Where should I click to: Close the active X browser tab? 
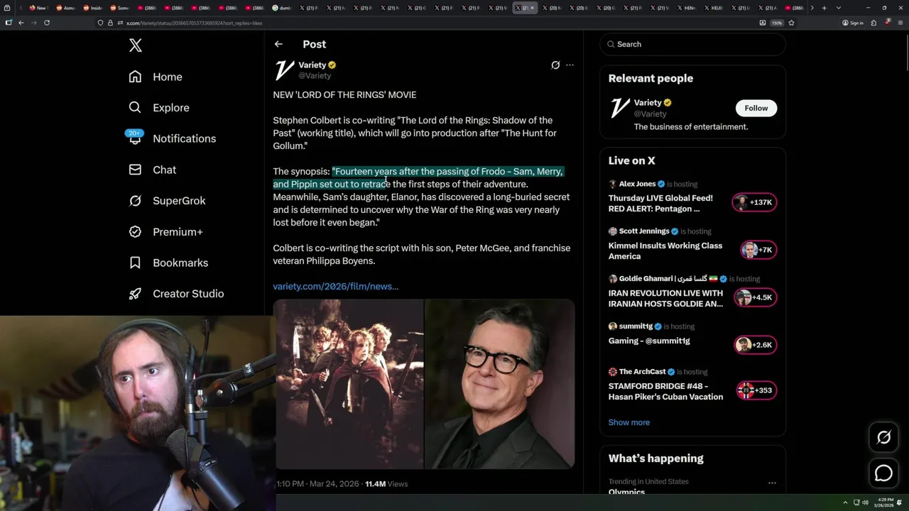click(532, 8)
